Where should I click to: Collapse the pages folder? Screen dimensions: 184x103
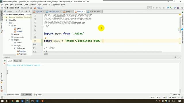(x=9, y=40)
